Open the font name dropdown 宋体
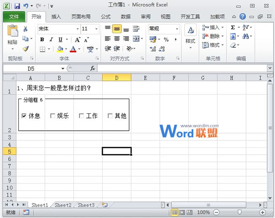 click(x=77, y=28)
